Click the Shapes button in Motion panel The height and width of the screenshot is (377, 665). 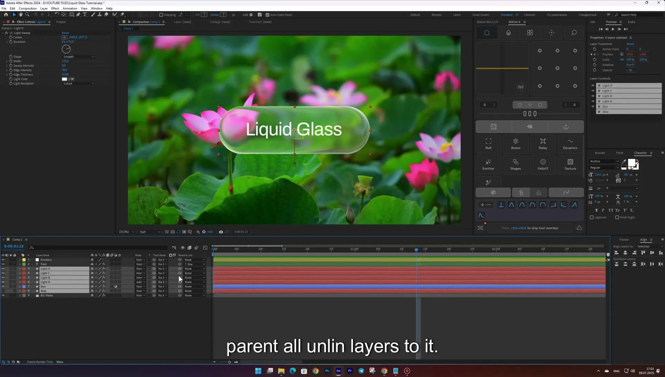[x=515, y=165]
